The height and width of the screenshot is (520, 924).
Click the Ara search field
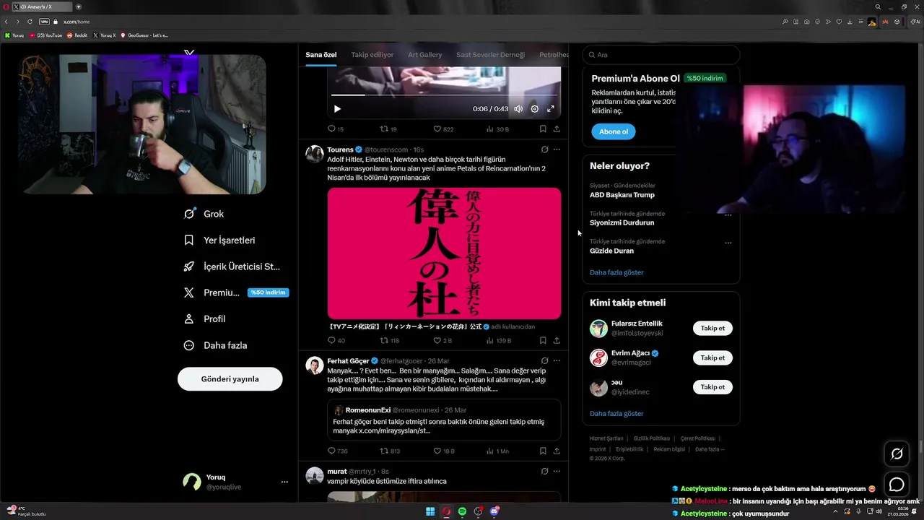tap(661, 55)
